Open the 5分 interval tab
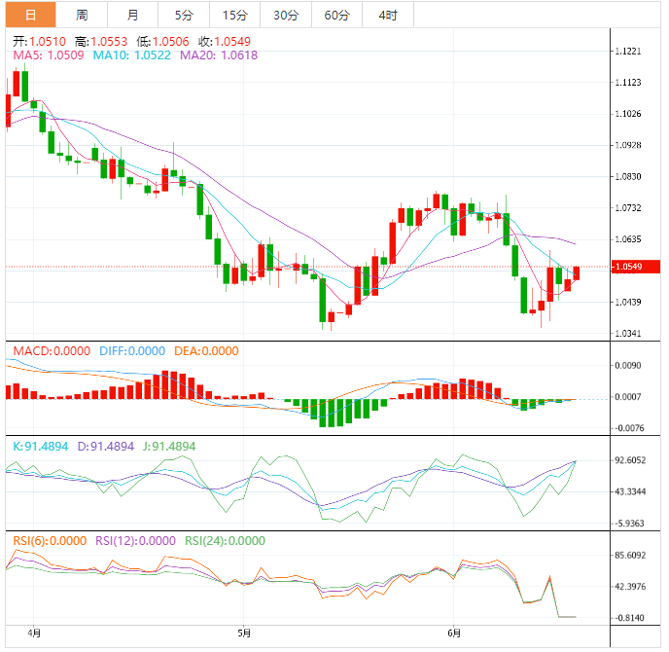669x652 pixels. pyautogui.click(x=184, y=15)
